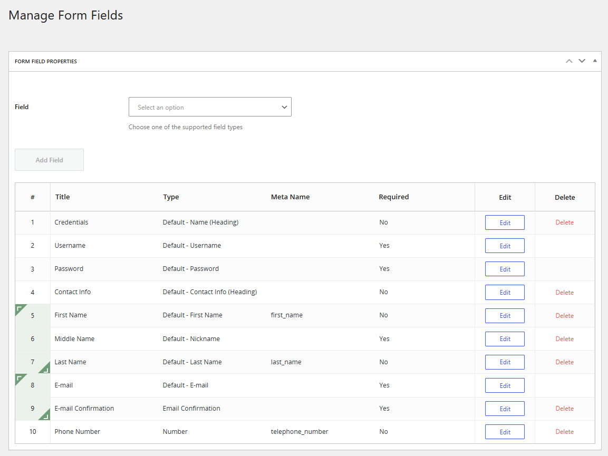The image size is (608, 456).
Task: Click the Title column header
Action: (x=62, y=197)
